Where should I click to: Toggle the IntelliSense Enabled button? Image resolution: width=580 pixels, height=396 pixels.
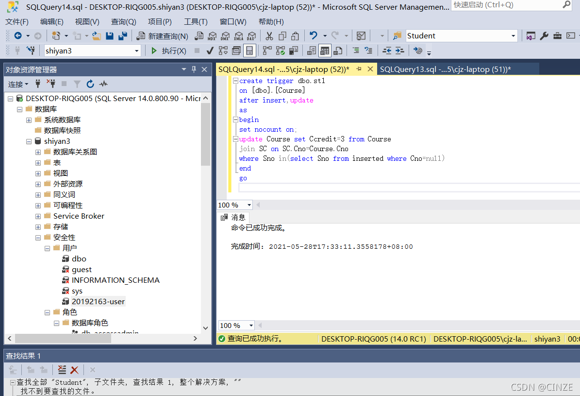pyautogui.click(x=249, y=51)
